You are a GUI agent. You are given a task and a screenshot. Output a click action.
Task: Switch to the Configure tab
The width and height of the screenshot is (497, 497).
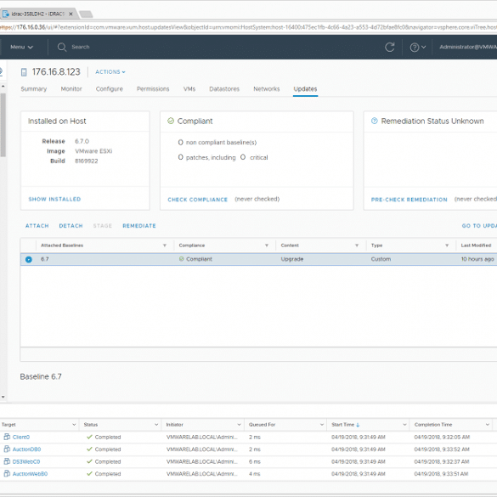point(109,89)
